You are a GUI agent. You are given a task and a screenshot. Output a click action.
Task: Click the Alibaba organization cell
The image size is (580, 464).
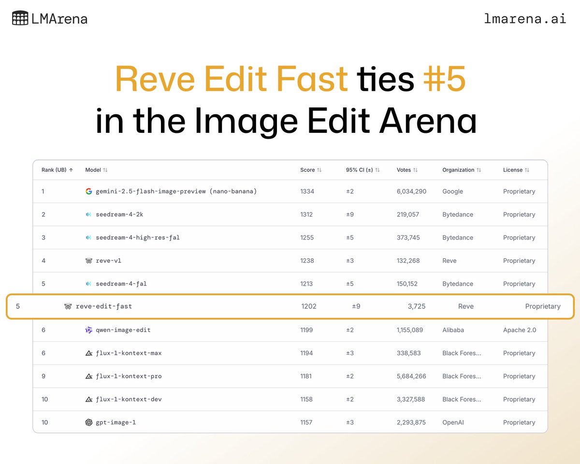pos(453,330)
